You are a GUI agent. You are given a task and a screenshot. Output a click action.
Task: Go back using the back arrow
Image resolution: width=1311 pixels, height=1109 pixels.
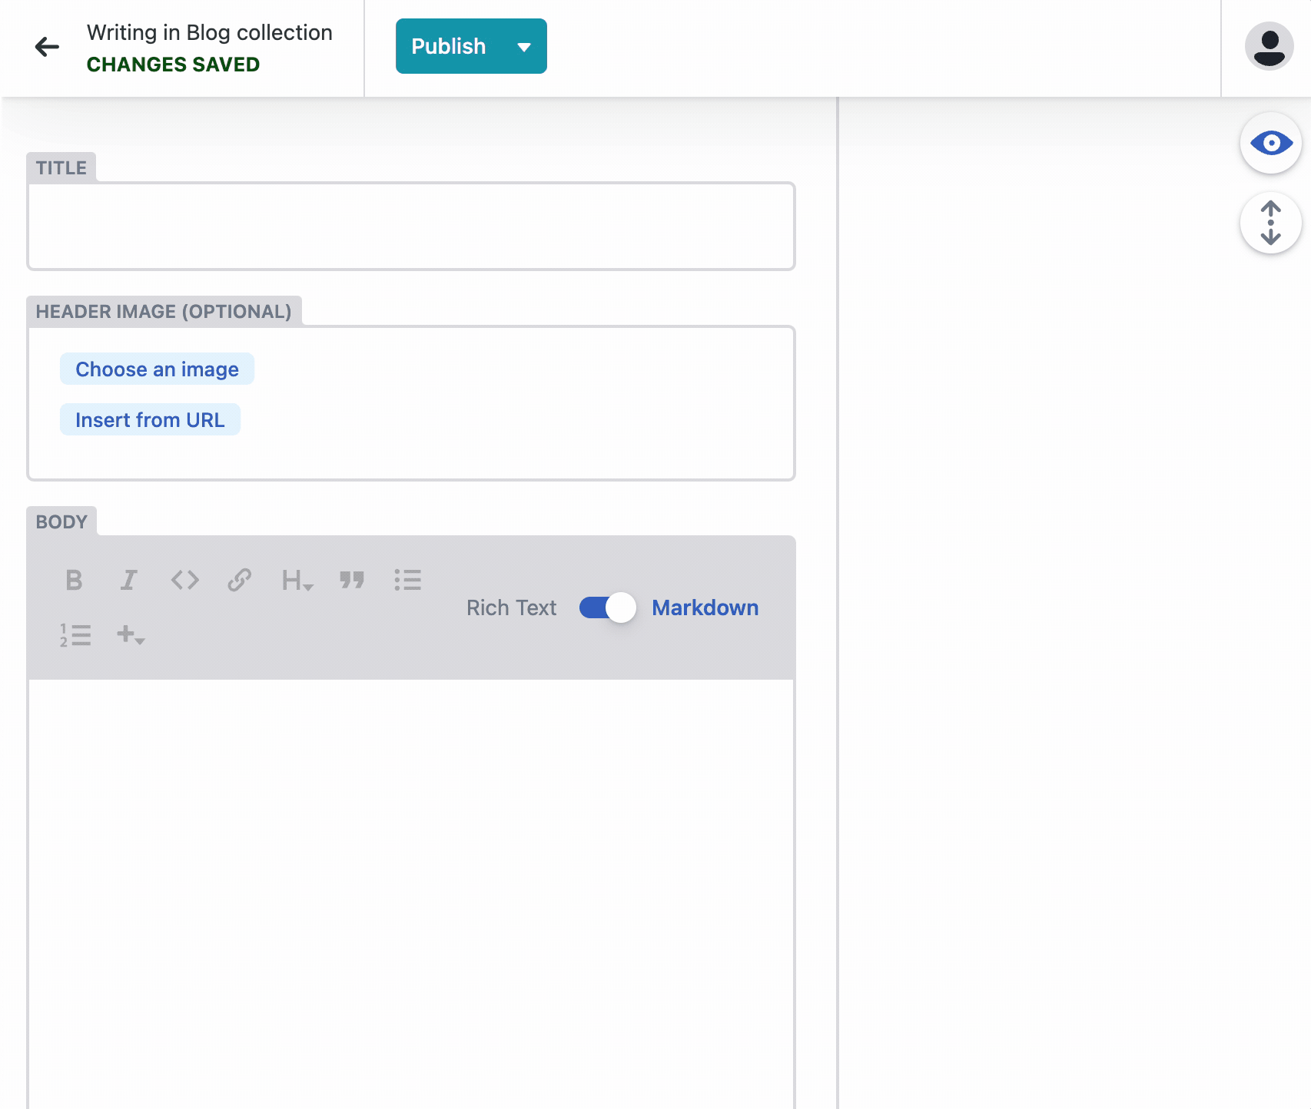click(48, 46)
